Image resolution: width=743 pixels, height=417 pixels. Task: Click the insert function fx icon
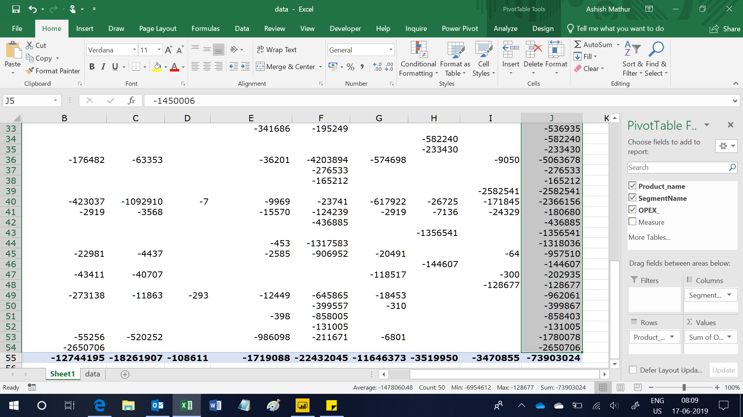[131, 100]
